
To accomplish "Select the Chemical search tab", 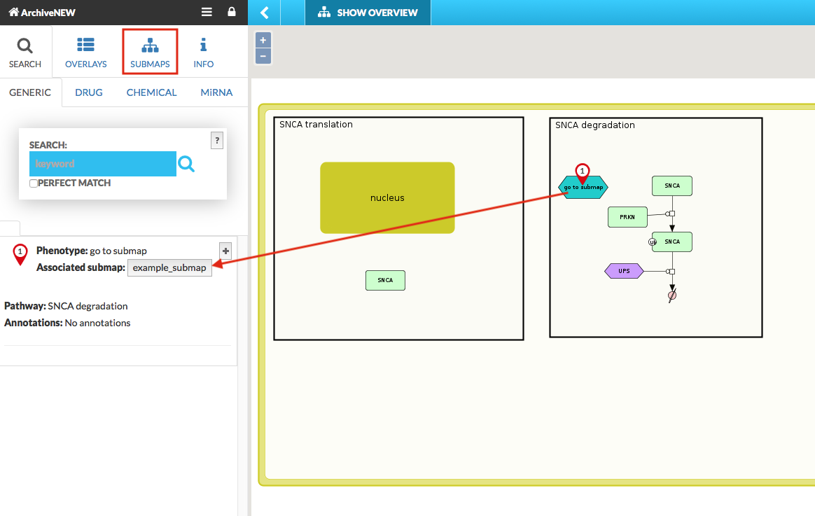I will click(151, 92).
